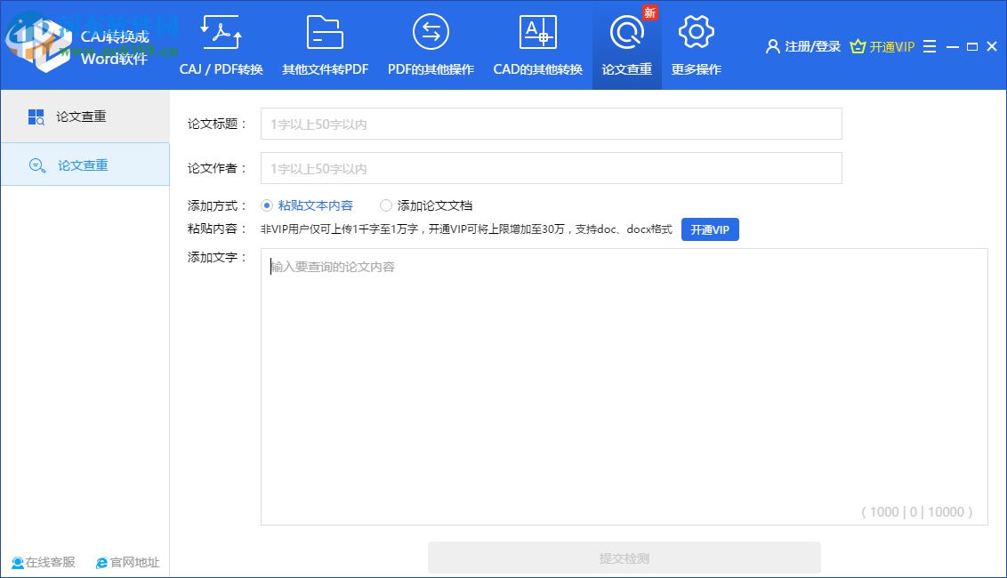Image resolution: width=1007 pixels, height=578 pixels.
Task: Select the 添加论文文档 radio button
Action: (x=385, y=205)
